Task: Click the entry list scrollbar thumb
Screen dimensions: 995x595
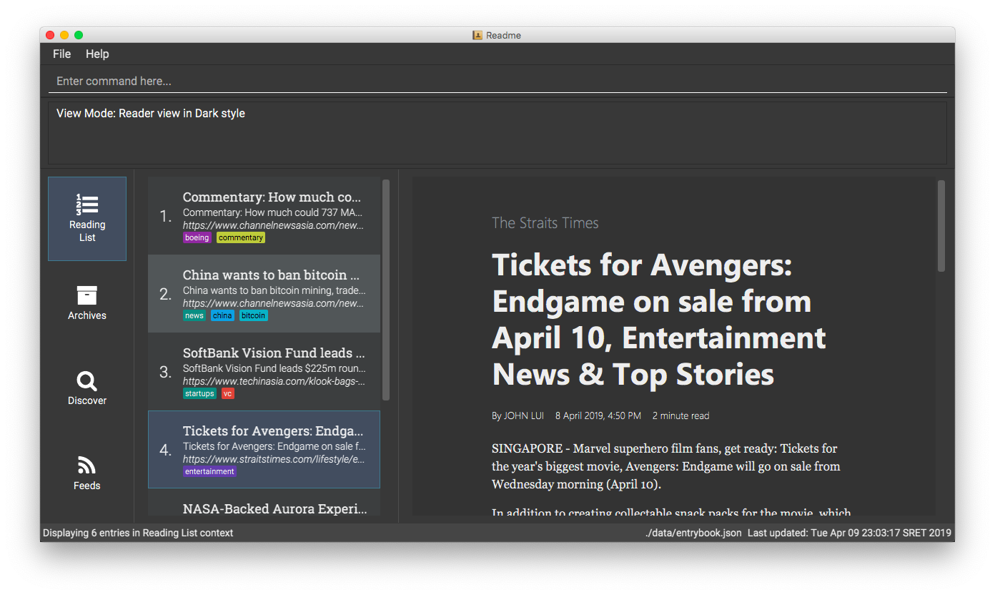Action: 386,290
